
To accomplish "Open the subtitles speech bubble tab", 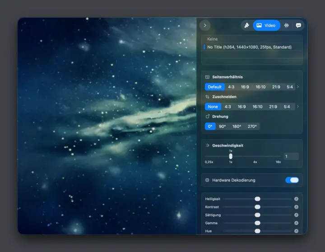I will pyautogui.click(x=298, y=25).
